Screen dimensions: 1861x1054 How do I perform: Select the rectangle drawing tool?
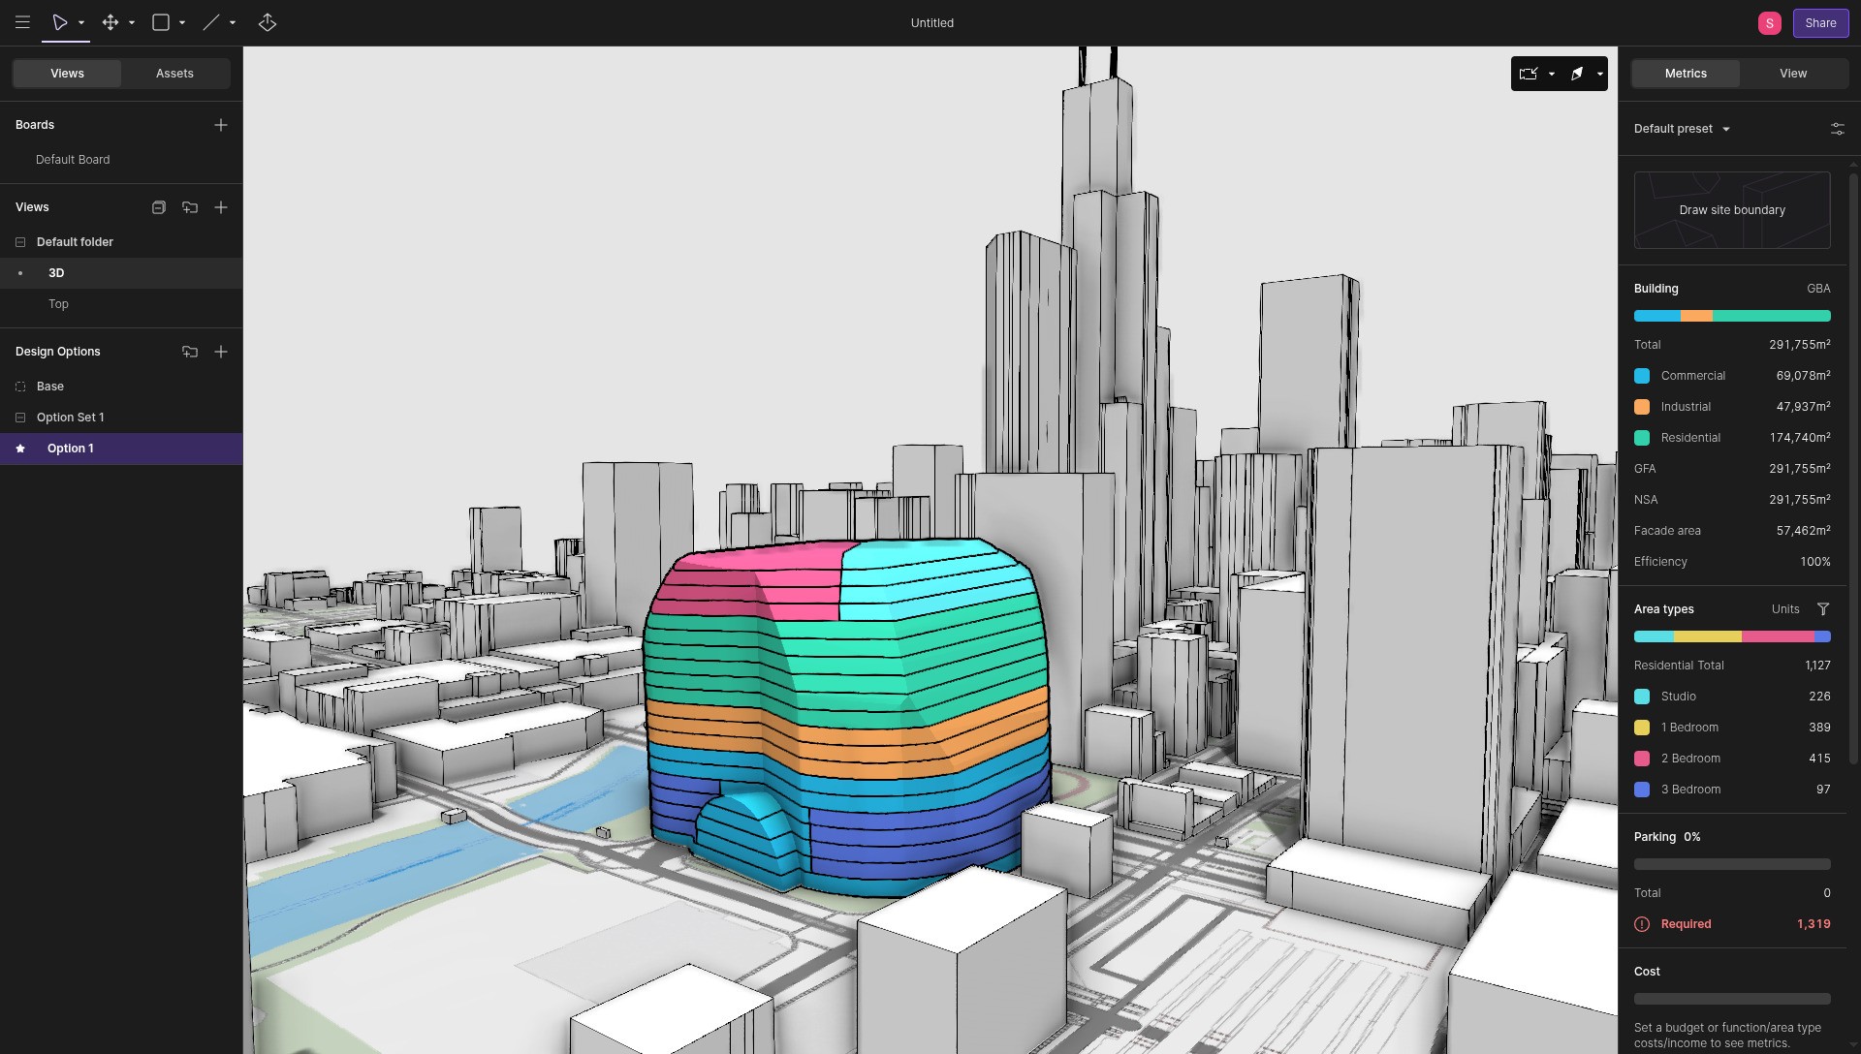tap(161, 22)
